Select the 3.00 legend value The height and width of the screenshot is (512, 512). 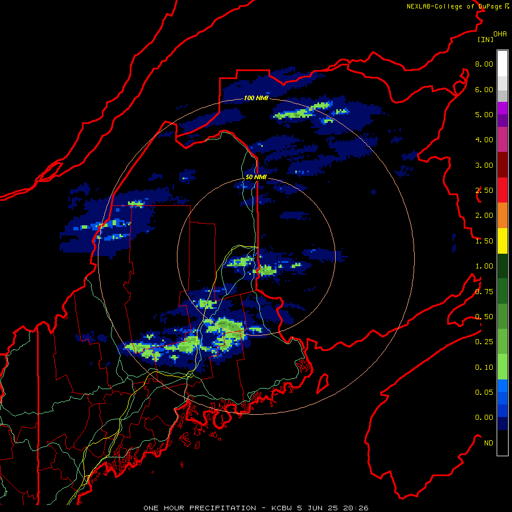point(484,165)
